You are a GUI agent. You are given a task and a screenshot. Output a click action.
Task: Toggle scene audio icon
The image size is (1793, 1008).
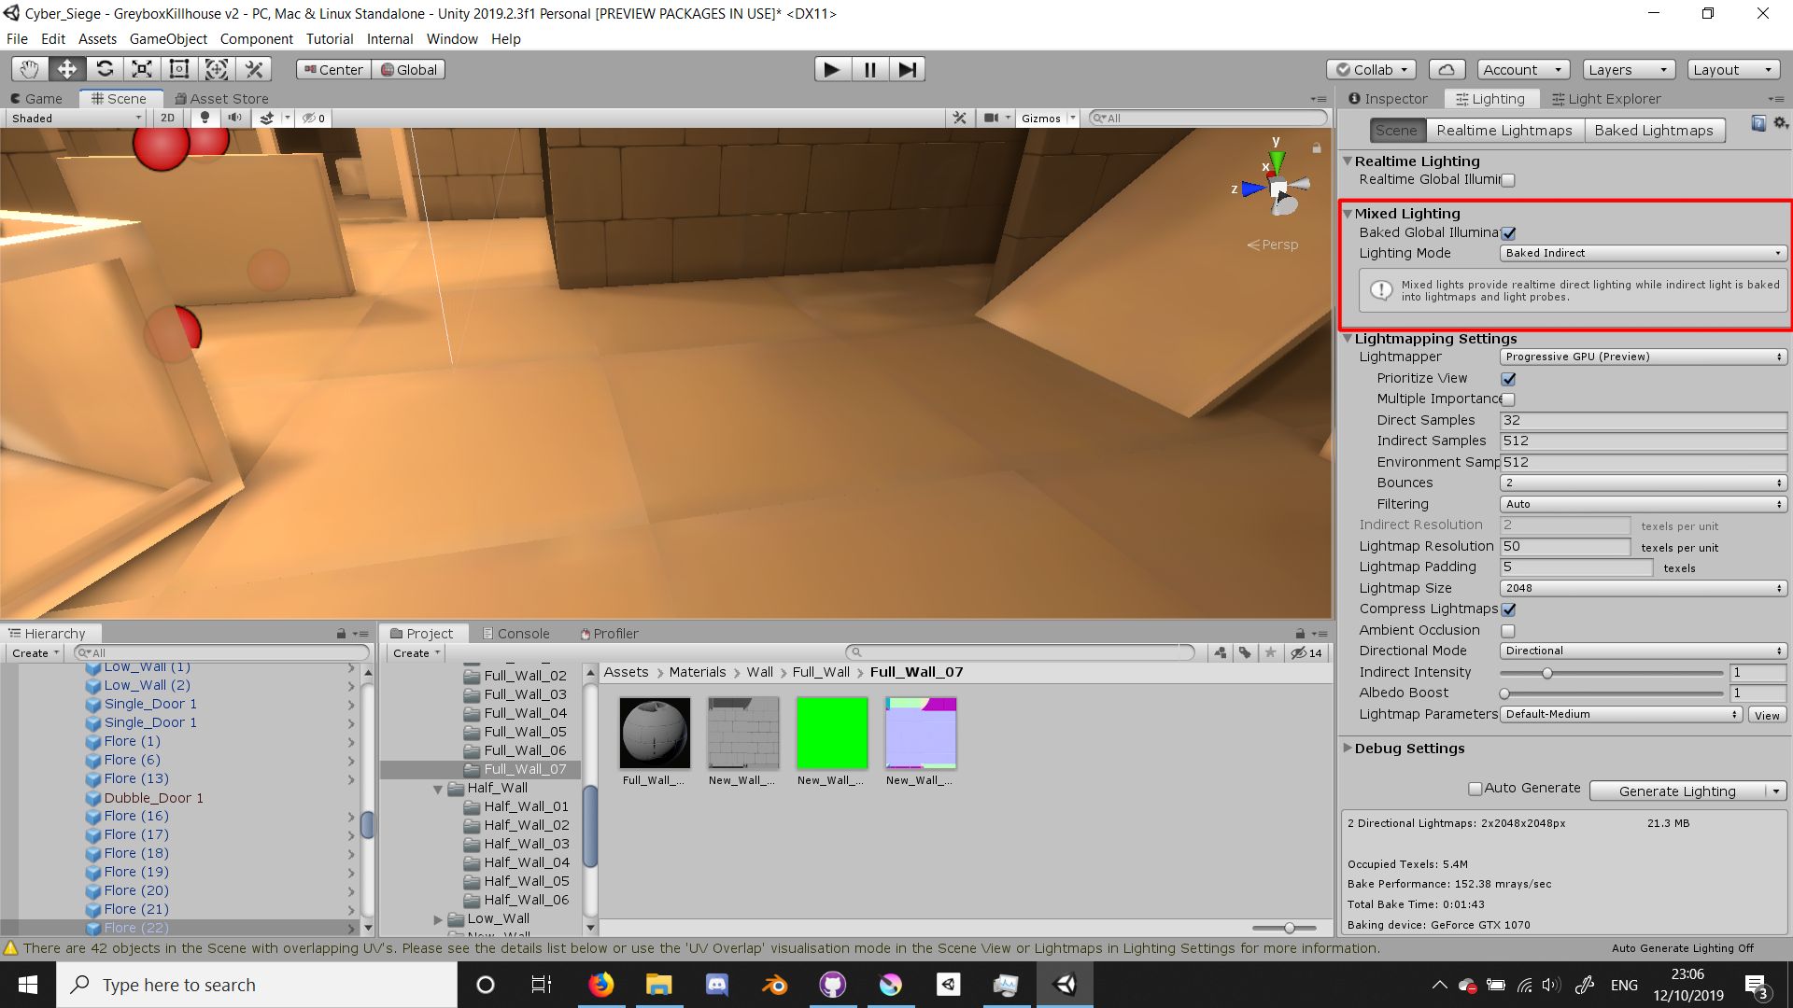click(234, 118)
